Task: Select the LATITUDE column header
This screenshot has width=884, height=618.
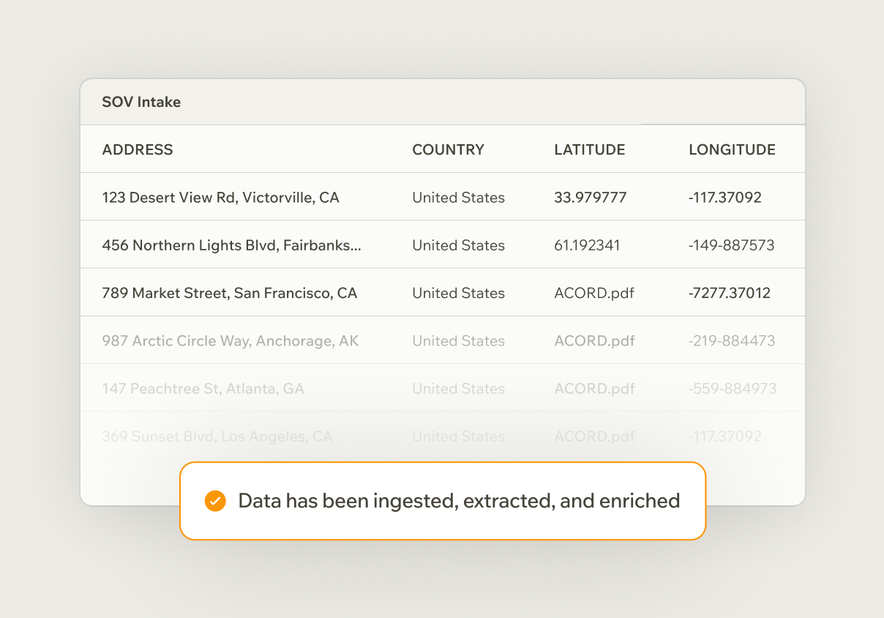Action: pyautogui.click(x=589, y=150)
